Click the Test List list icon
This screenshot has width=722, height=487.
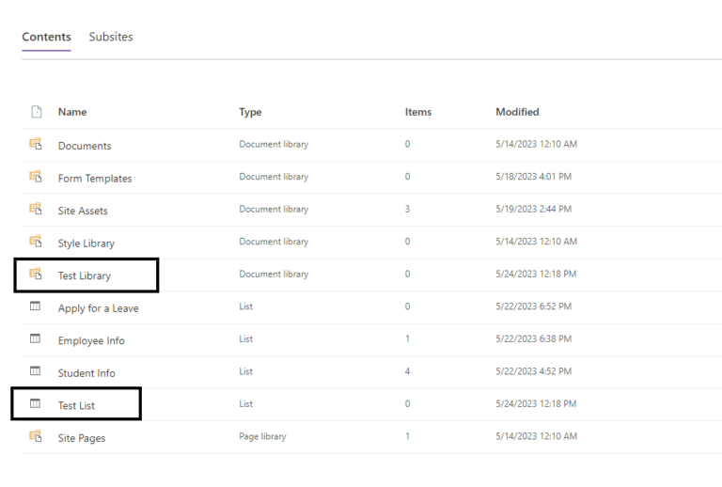coord(36,404)
